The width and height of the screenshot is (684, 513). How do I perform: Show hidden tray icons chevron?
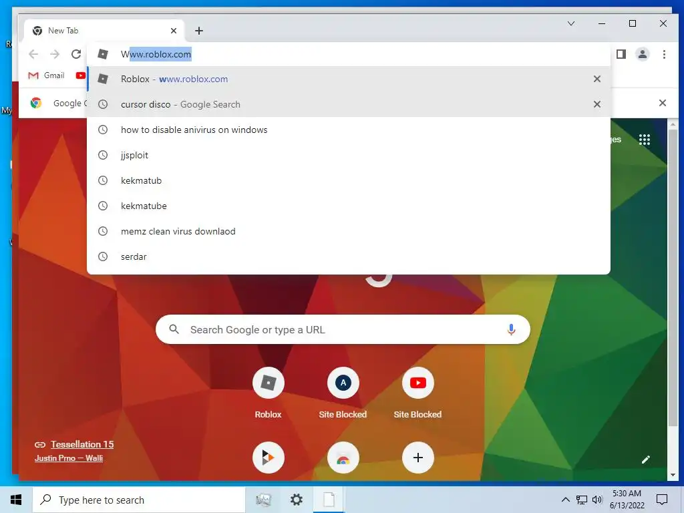(565, 500)
